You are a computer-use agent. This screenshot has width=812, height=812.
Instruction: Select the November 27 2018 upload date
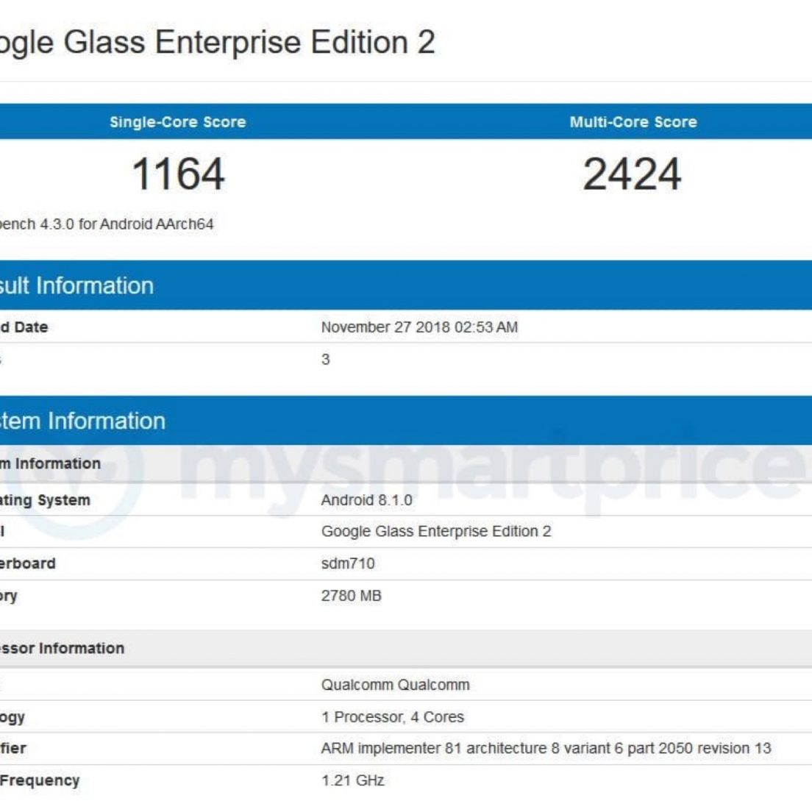[x=419, y=327]
